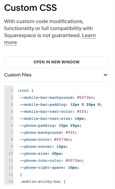The image size is (115, 189).
Task: Click the .mobile-sticky-bar selector
Action: [40, 181]
